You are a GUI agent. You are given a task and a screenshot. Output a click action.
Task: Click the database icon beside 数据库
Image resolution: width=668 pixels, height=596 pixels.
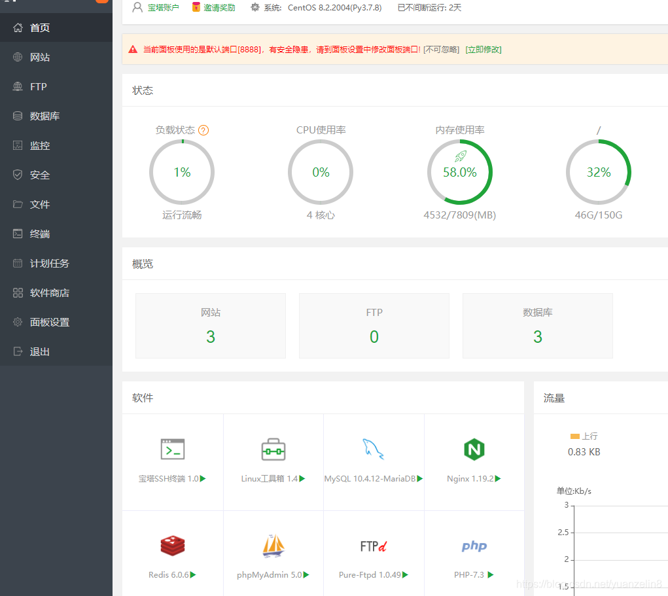(18, 116)
